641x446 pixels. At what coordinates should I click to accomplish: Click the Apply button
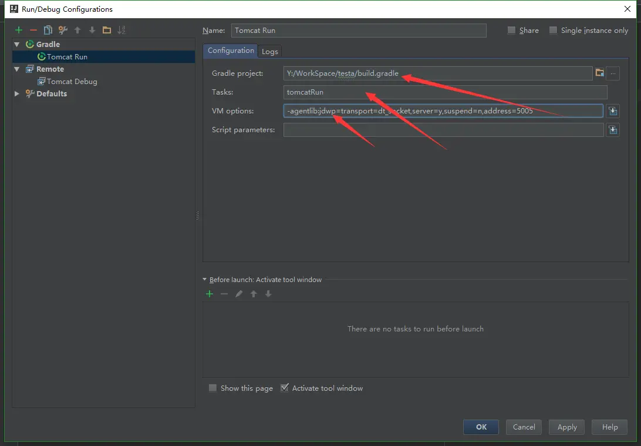566,427
